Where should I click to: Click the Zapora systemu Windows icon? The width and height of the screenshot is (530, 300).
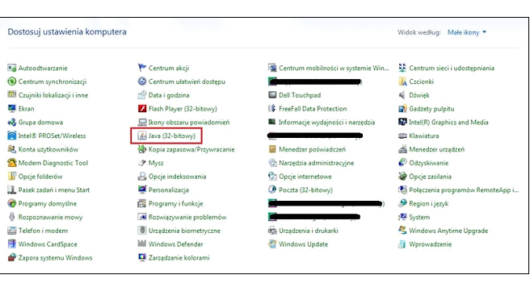(x=12, y=257)
